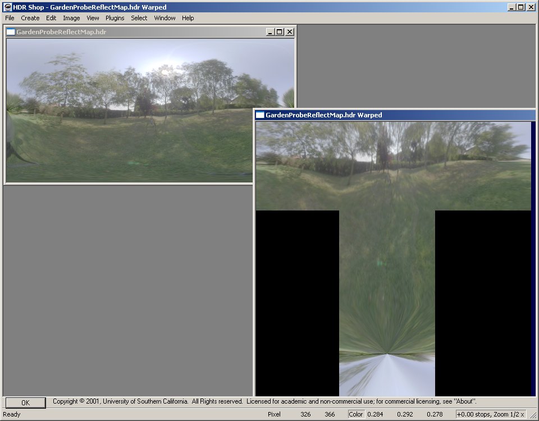Open the Select menu
Image resolution: width=539 pixels, height=421 pixels.
point(139,18)
